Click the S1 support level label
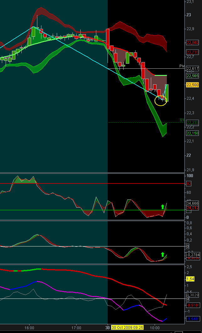 [x=182, y=120]
